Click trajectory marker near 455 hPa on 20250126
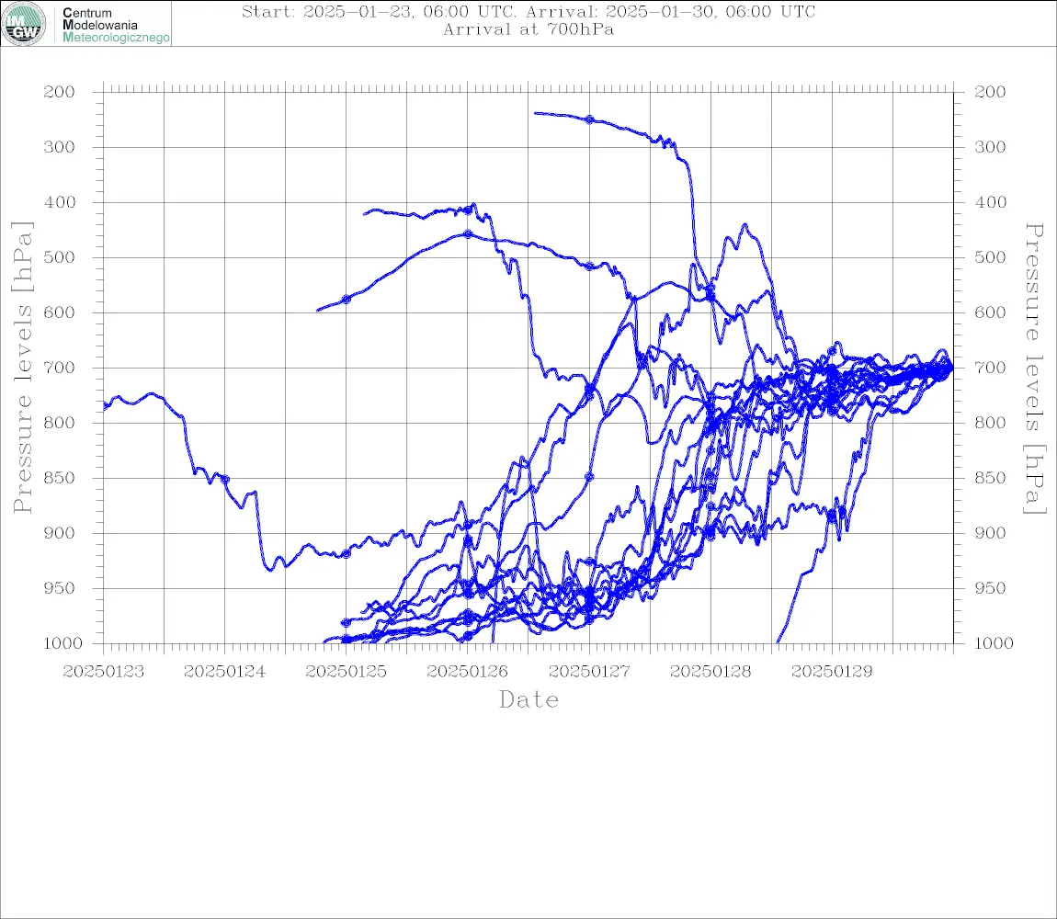This screenshot has height=919, width=1057. [x=468, y=234]
